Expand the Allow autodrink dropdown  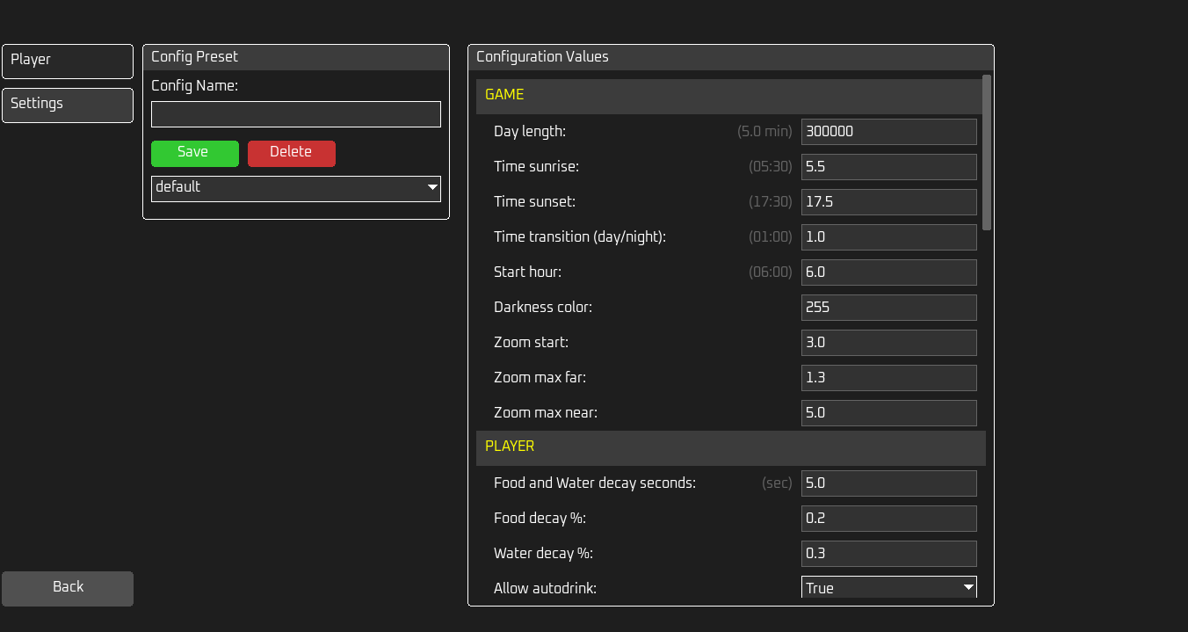click(888, 587)
